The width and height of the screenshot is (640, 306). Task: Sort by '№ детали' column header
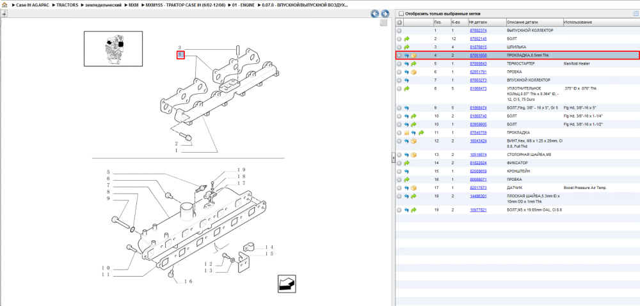(486, 22)
